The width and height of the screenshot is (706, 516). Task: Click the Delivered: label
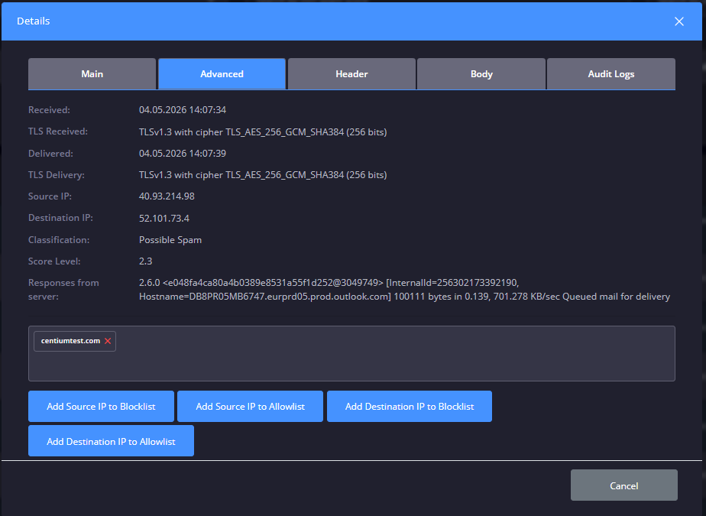(50, 154)
